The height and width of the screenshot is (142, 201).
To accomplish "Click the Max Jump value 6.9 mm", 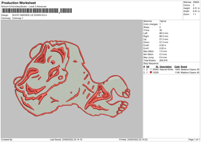I will point(163,57).
